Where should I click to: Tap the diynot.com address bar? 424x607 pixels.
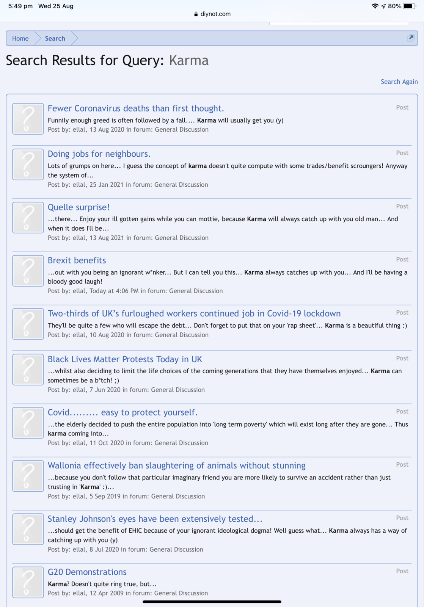click(215, 14)
